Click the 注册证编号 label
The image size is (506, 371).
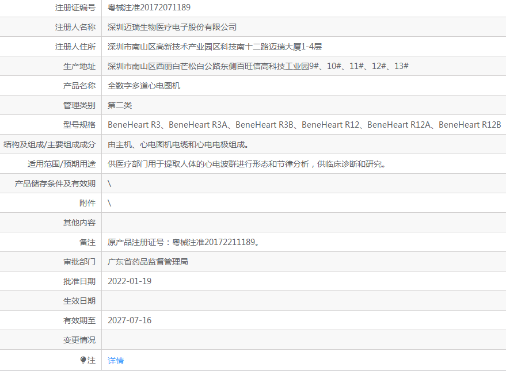click(x=75, y=7)
